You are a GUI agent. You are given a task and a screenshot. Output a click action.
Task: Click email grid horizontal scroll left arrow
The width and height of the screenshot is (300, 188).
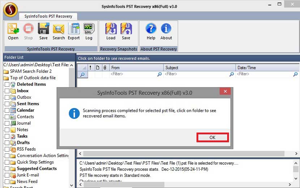80,154
